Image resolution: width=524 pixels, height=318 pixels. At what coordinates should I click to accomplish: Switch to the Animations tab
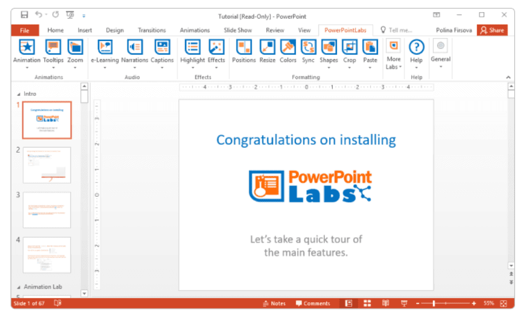click(x=194, y=30)
